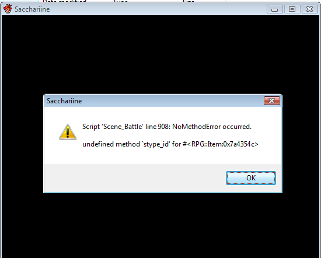This screenshot has width=321, height=258.
Task: Click the undefined method 'stype_id' message
Action: point(170,144)
